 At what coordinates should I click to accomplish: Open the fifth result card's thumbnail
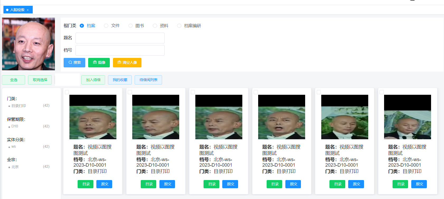[x=345, y=117]
